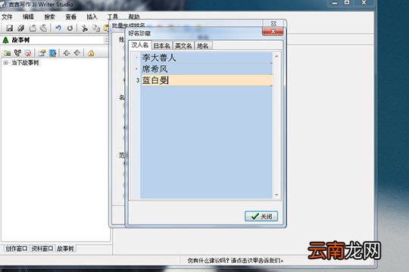The width and height of the screenshot is (409, 272).
Task: Switch to the 故事树 bottom tab
Action: point(65,249)
